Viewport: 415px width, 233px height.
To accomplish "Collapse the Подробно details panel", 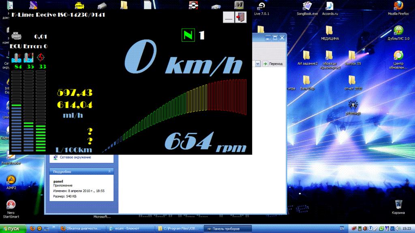I will tap(109, 172).
